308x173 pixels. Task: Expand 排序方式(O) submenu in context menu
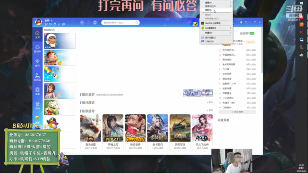pyautogui.click(x=216, y=6)
